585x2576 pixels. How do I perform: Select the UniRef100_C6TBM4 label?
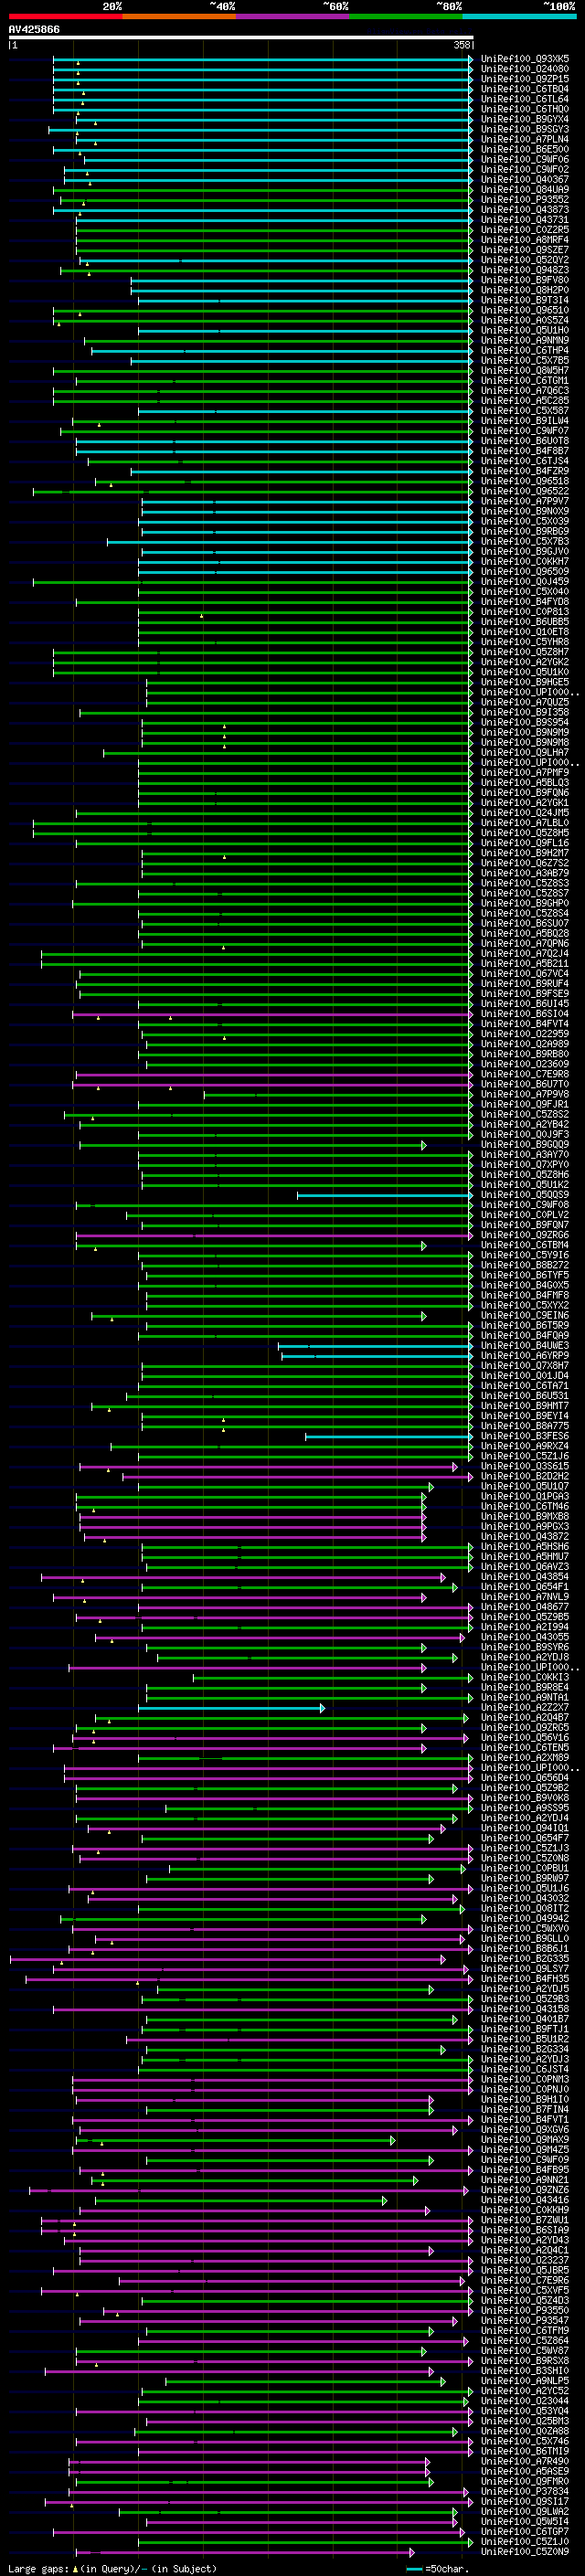525,1245
